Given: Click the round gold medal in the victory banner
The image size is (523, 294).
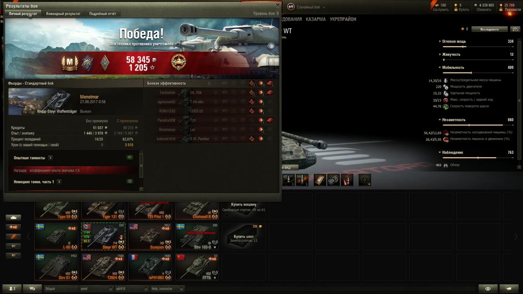Looking at the screenshot, I should (x=178, y=63).
